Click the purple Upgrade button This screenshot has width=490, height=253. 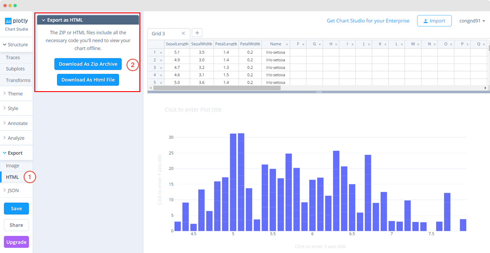[x=16, y=242]
